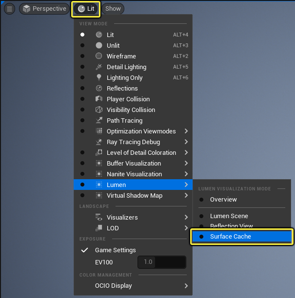The image size is (295, 298).
Task: Choose the Lighting Only lightbulb icon
Action: (99, 78)
